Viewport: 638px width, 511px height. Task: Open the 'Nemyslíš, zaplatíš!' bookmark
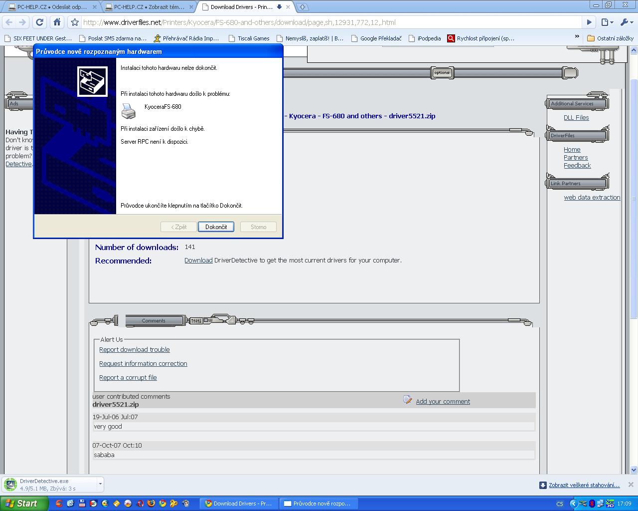[x=310, y=38]
